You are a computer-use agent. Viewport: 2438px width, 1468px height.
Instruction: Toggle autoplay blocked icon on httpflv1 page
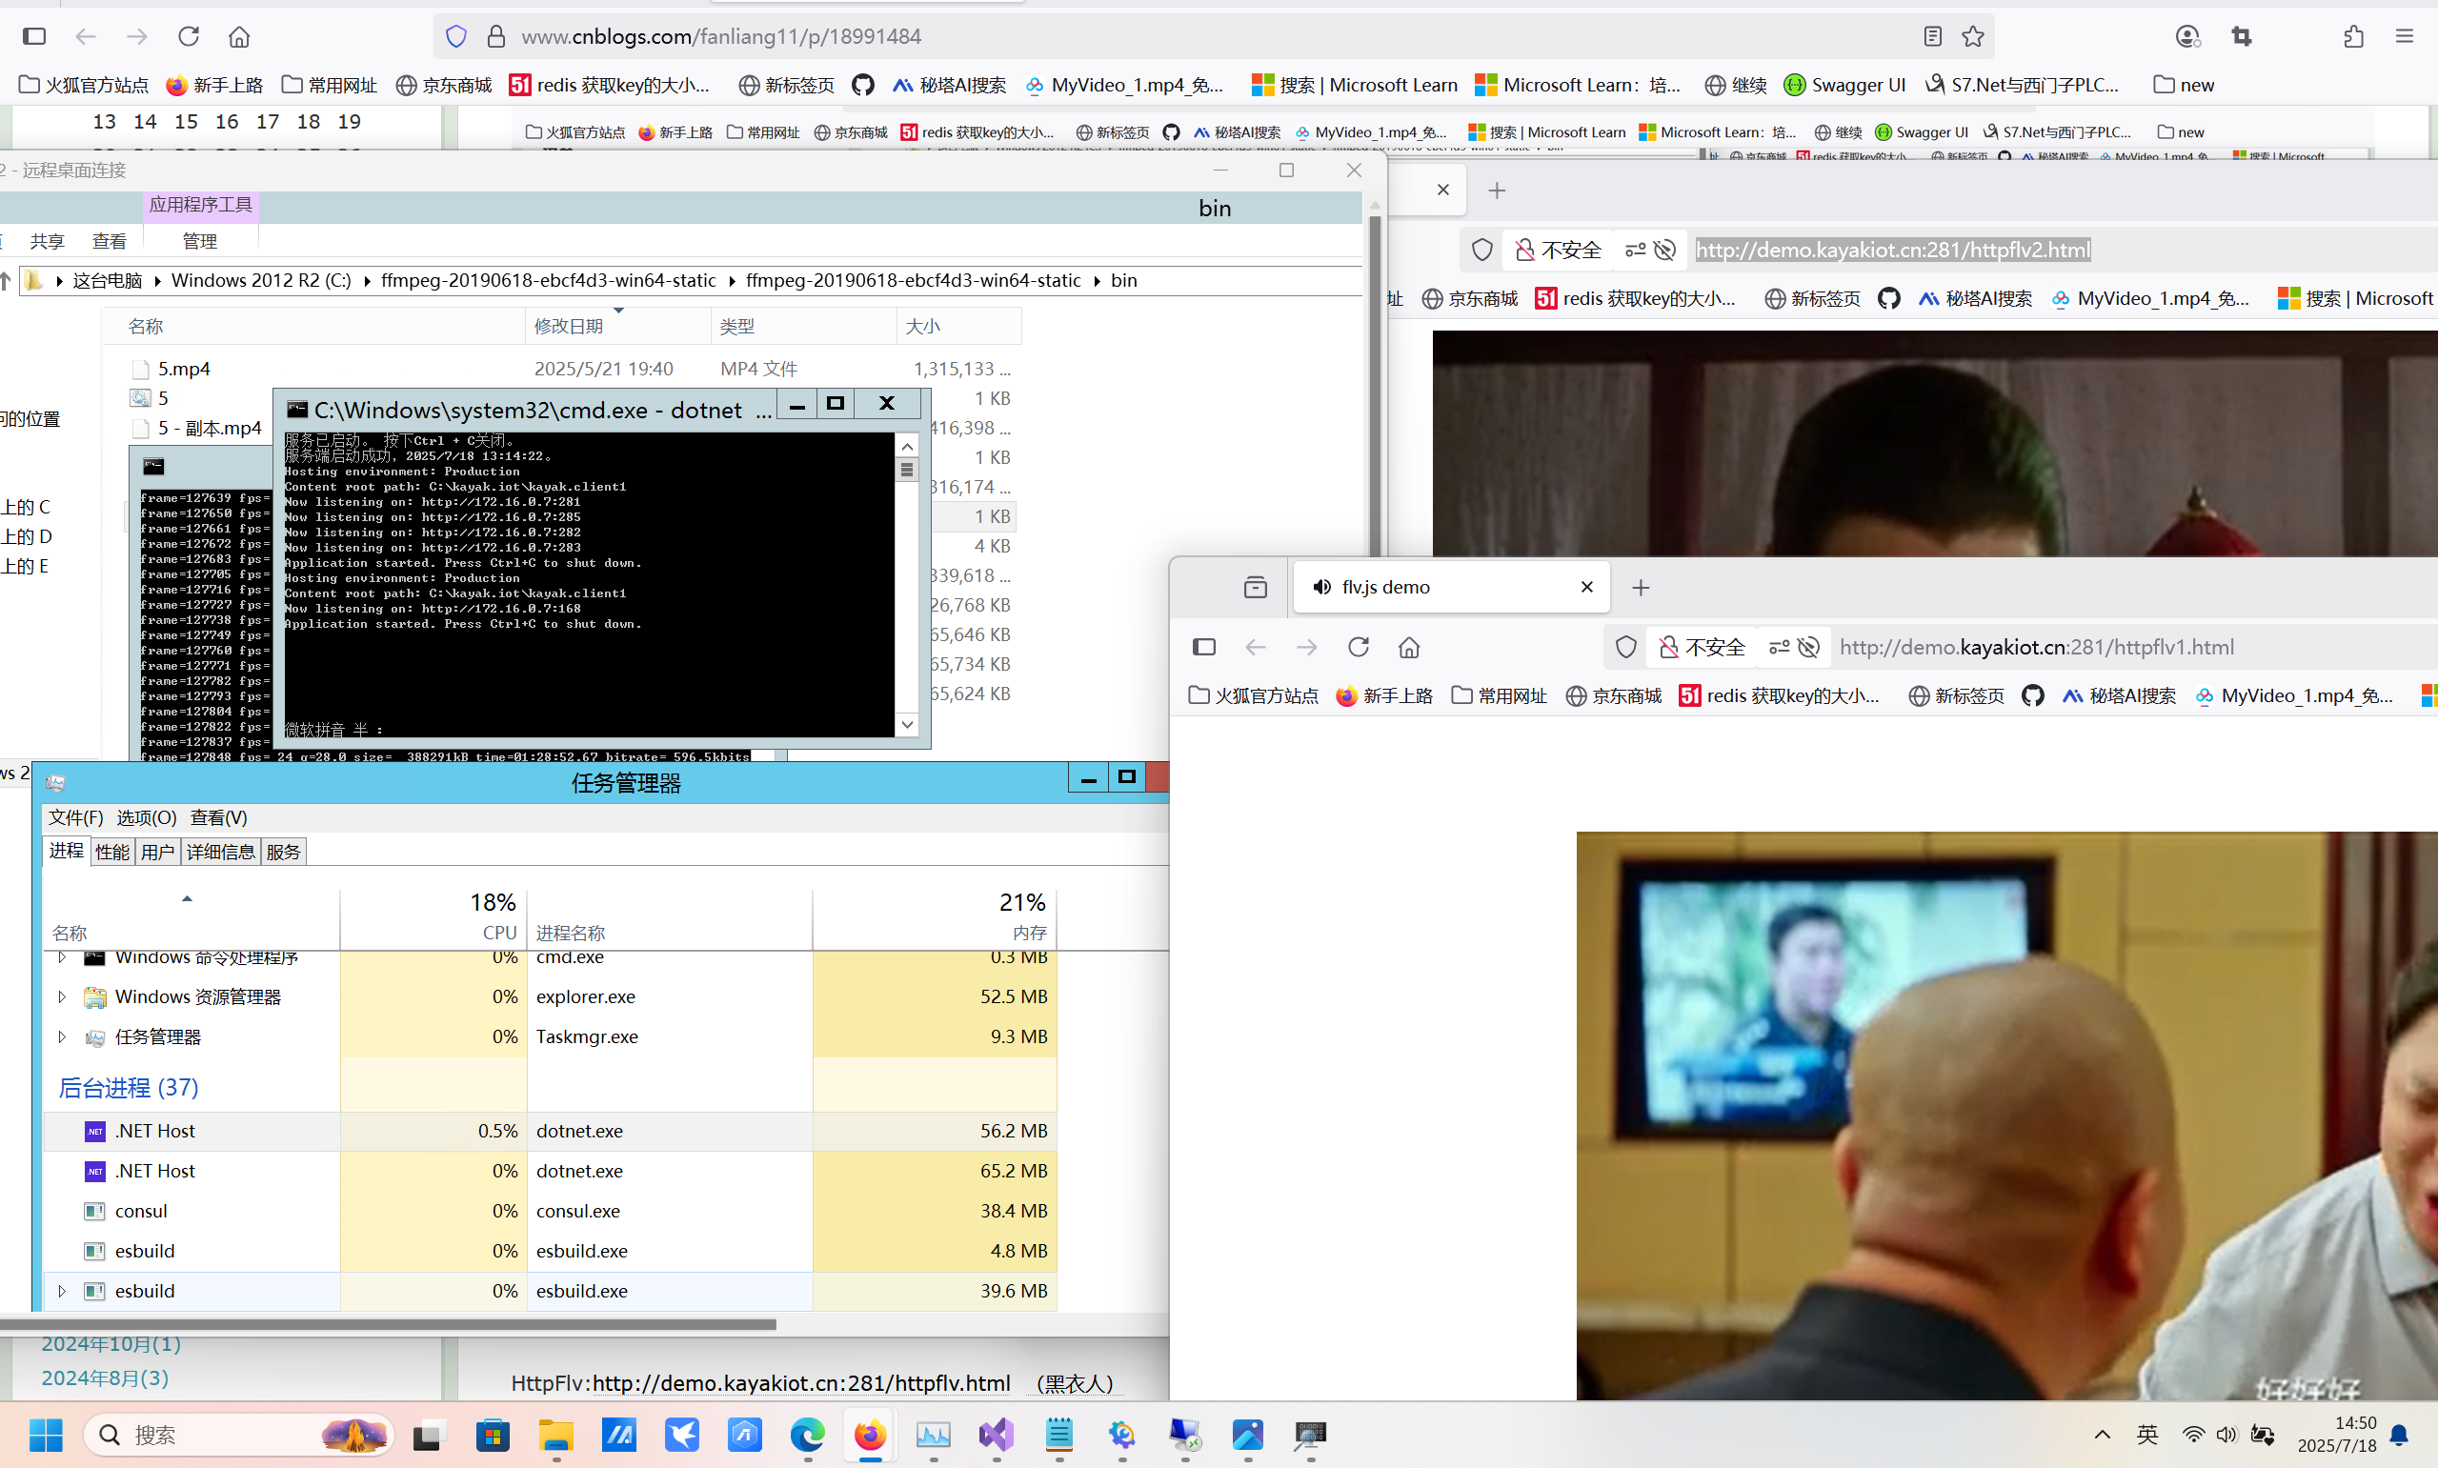(1809, 647)
